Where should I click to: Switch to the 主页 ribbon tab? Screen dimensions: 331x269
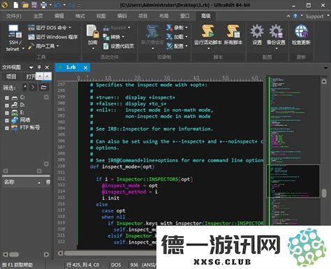38,16
